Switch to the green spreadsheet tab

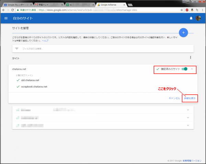[x=80, y=5]
